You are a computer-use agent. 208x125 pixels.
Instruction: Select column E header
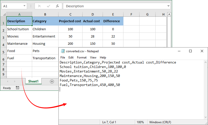tap(113, 14)
